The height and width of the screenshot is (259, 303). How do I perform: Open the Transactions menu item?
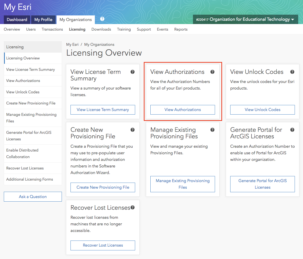[x=52, y=29]
